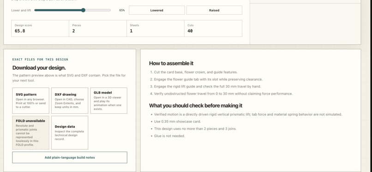This screenshot has height=172, width=372.
Task: Download the DXF drawing file
Action: (x=70, y=100)
